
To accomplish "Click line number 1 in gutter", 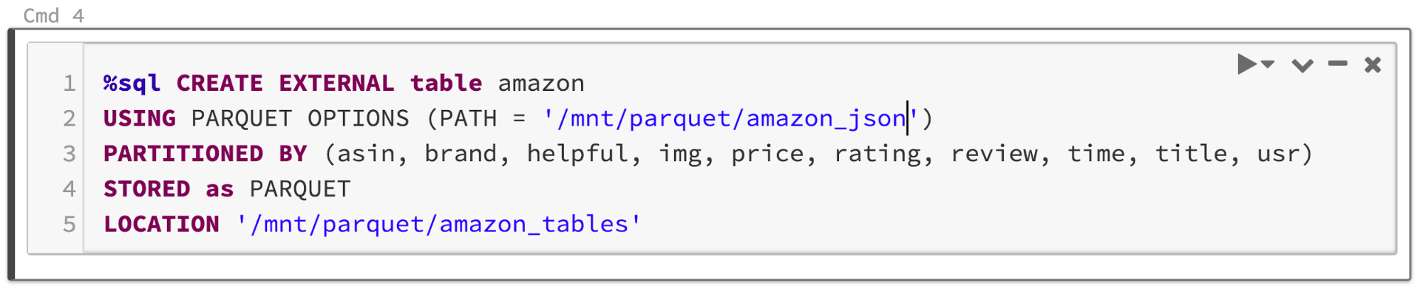I will (69, 84).
